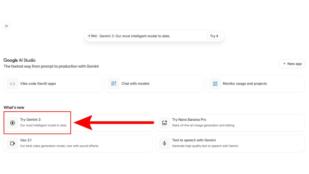Open the "Try Nano Banana Pro" title
The image size is (309, 174).
click(x=189, y=120)
